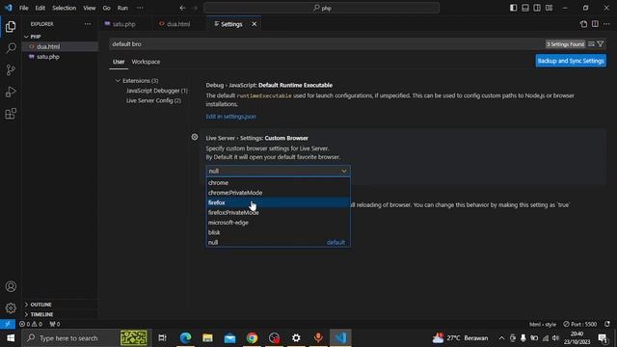Click the gear icon beside Custom Browser setting
The image size is (617, 347).
point(195,137)
